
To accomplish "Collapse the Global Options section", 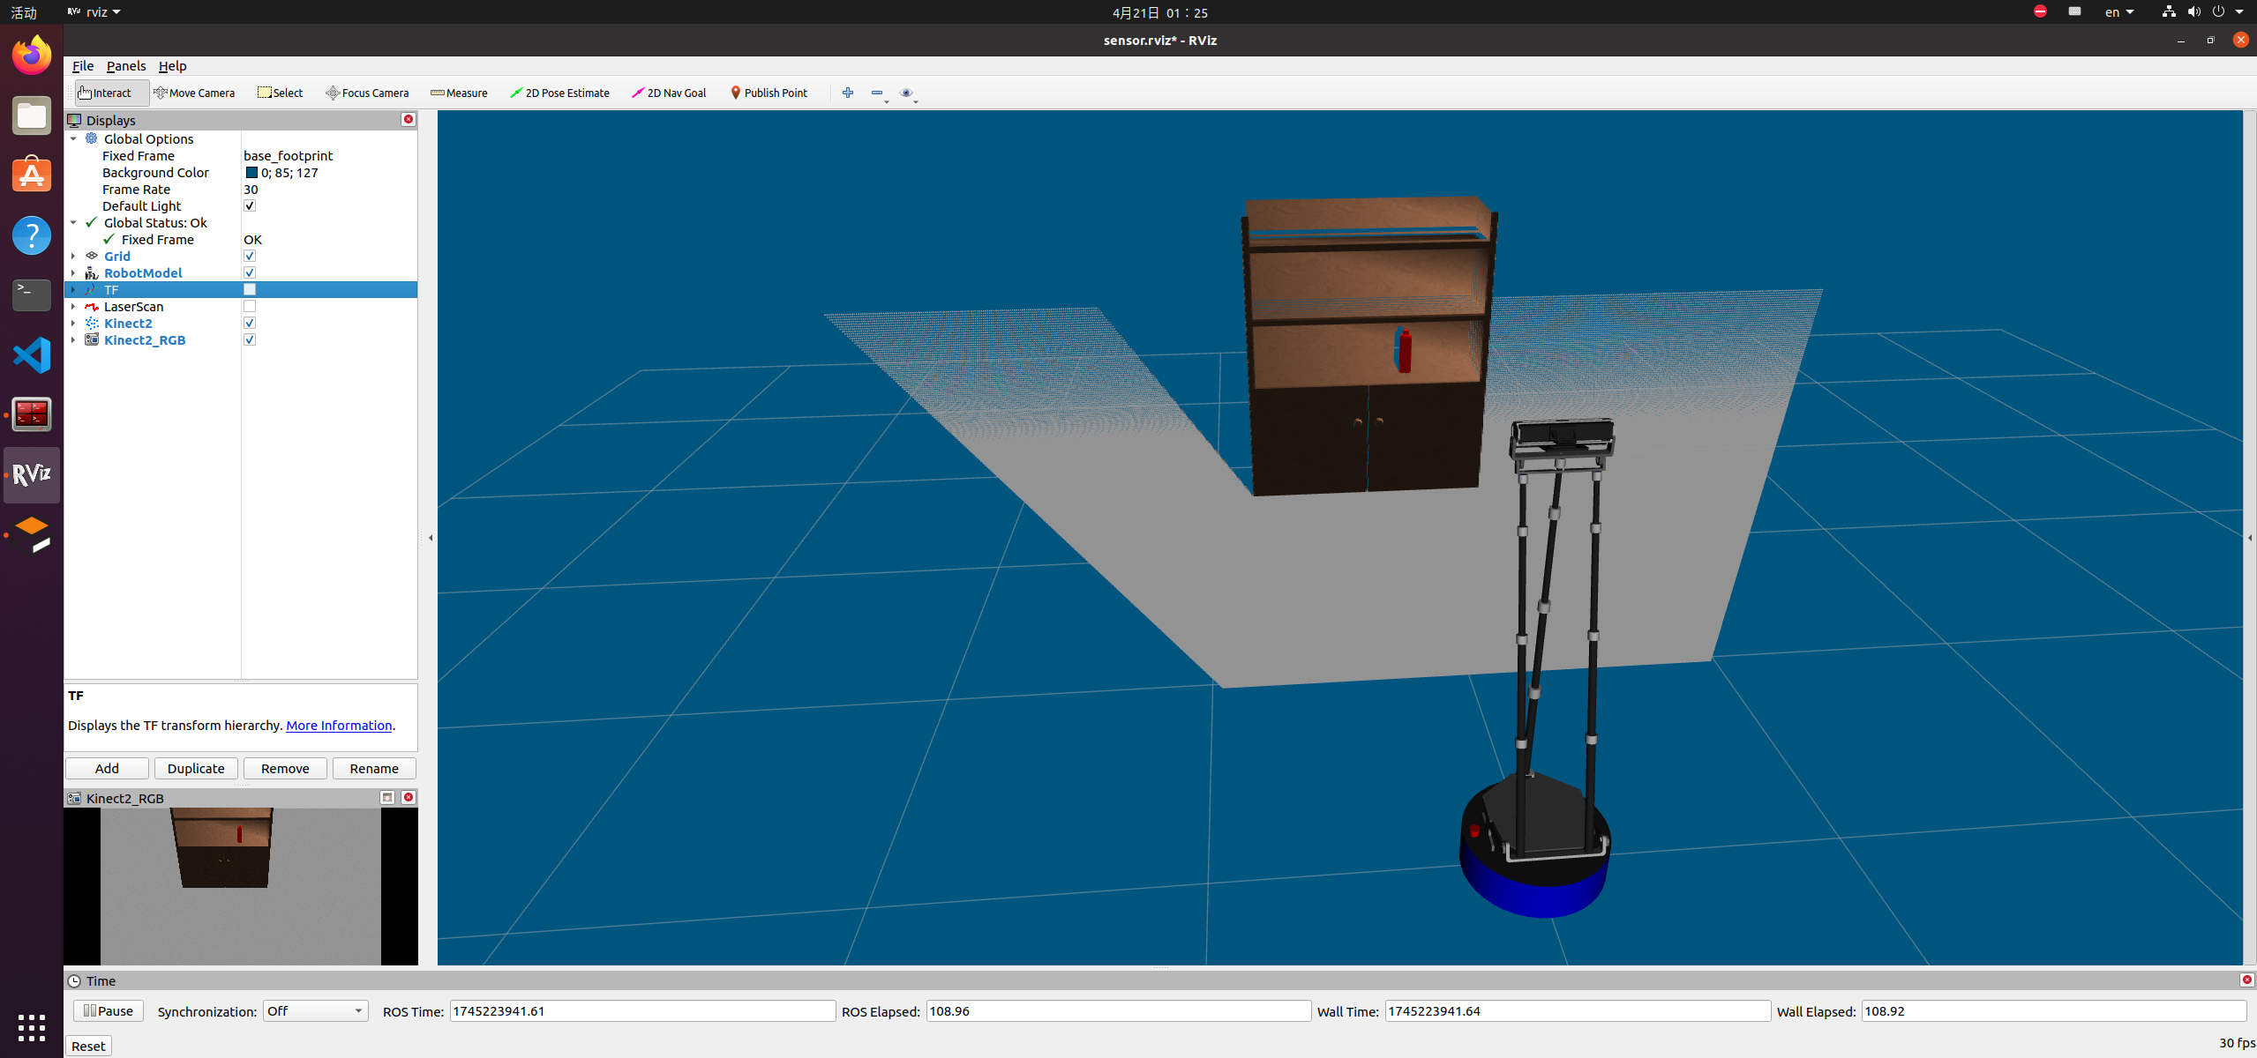I will (73, 139).
